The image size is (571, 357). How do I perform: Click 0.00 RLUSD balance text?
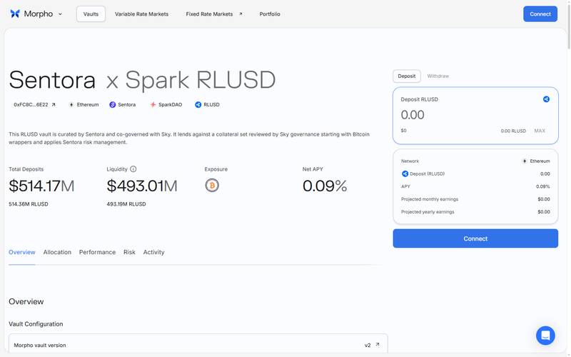tap(513, 131)
